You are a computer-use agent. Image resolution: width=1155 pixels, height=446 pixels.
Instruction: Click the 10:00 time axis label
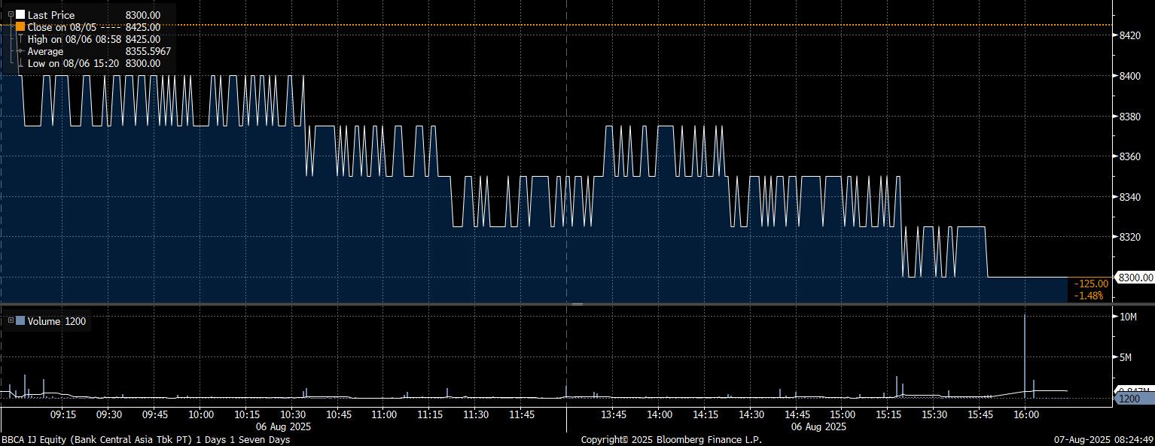click(201, 414)
